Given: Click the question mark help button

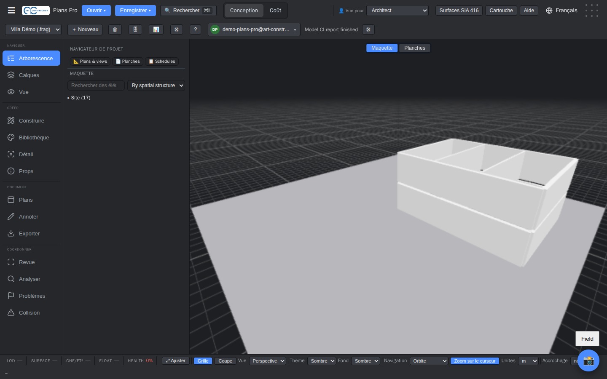Looking at the screenshot, I should pos(195,29).
